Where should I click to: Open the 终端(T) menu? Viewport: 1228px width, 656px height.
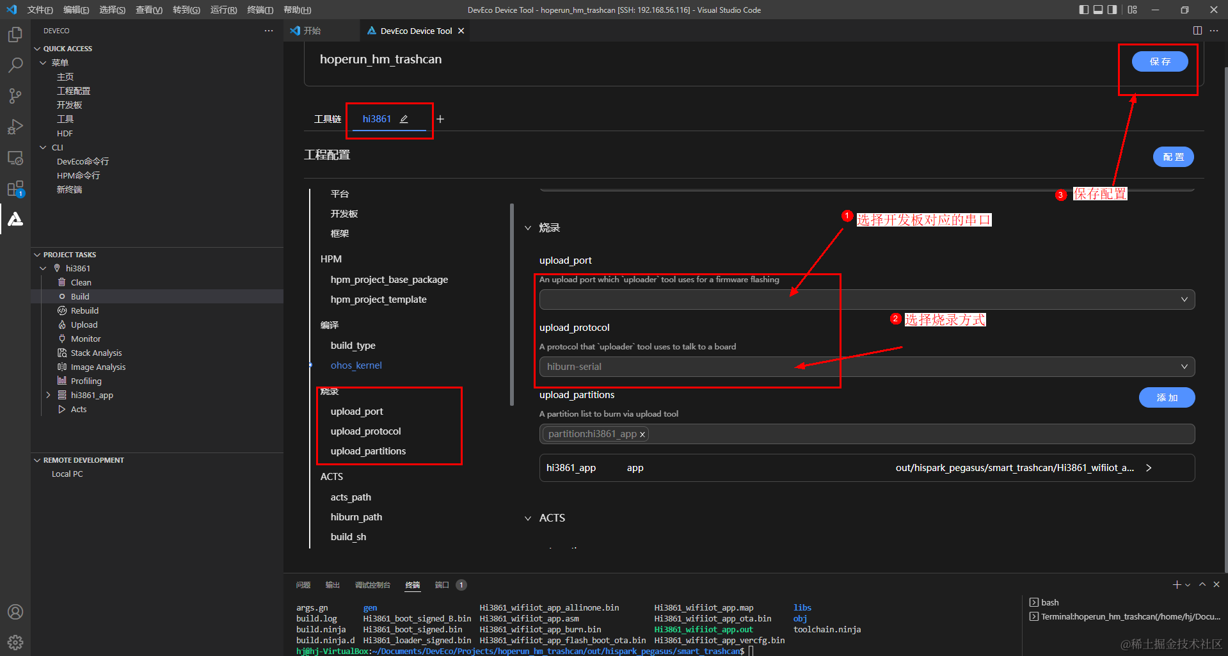click(260, 10)
